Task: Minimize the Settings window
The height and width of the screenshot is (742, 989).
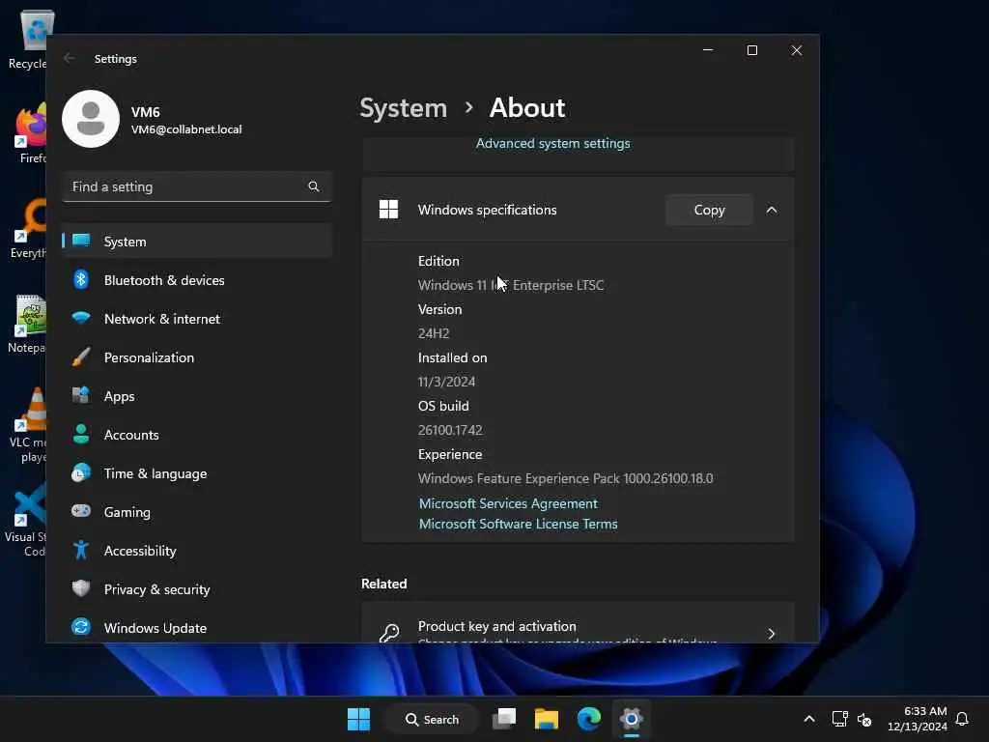Action: point(708,50)
